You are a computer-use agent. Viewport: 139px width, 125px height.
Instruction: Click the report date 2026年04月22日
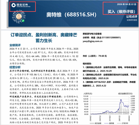coord(126,4)
